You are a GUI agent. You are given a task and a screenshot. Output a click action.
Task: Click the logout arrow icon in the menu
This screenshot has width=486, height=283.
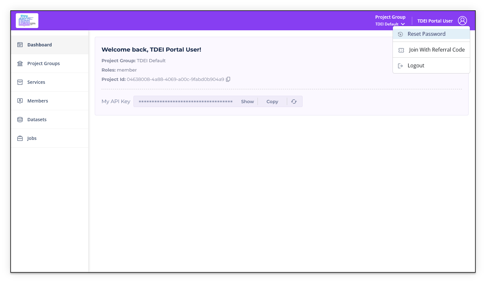click(400, 65)
